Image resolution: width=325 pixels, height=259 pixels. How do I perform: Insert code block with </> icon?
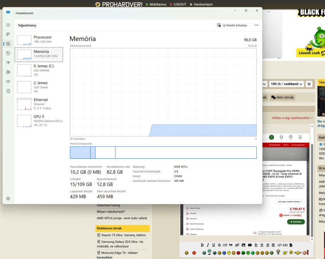(279, 245)
